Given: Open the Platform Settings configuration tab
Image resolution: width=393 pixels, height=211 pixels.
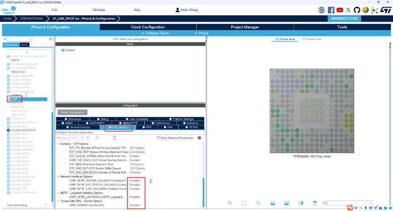Looking at the screenshot, I should [x=181, y=119].
